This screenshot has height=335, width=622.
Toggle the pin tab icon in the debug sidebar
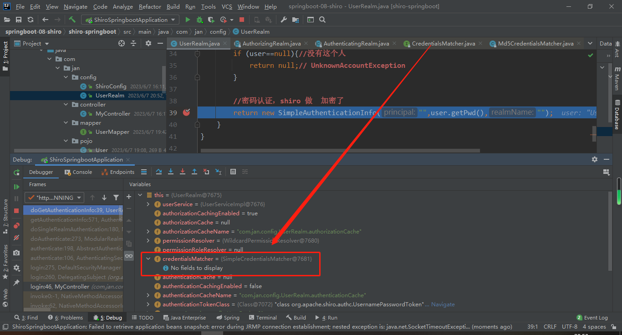16,283
